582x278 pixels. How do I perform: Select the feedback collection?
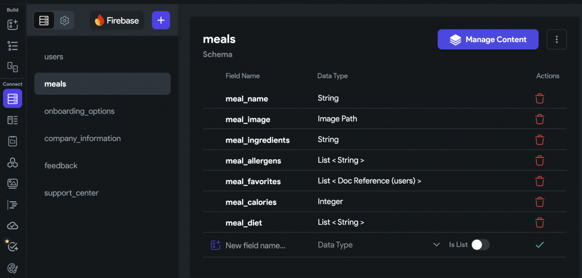[61, 165]
